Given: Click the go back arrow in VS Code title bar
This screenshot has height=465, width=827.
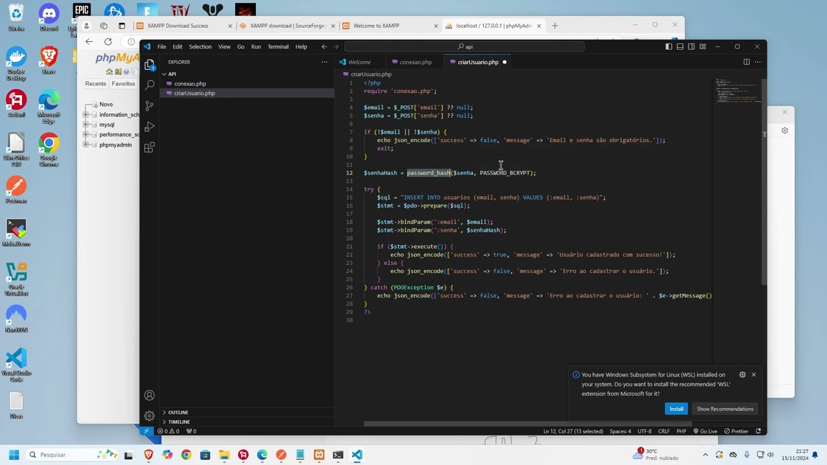Looking at the screenshot, I should pos(324,46).
